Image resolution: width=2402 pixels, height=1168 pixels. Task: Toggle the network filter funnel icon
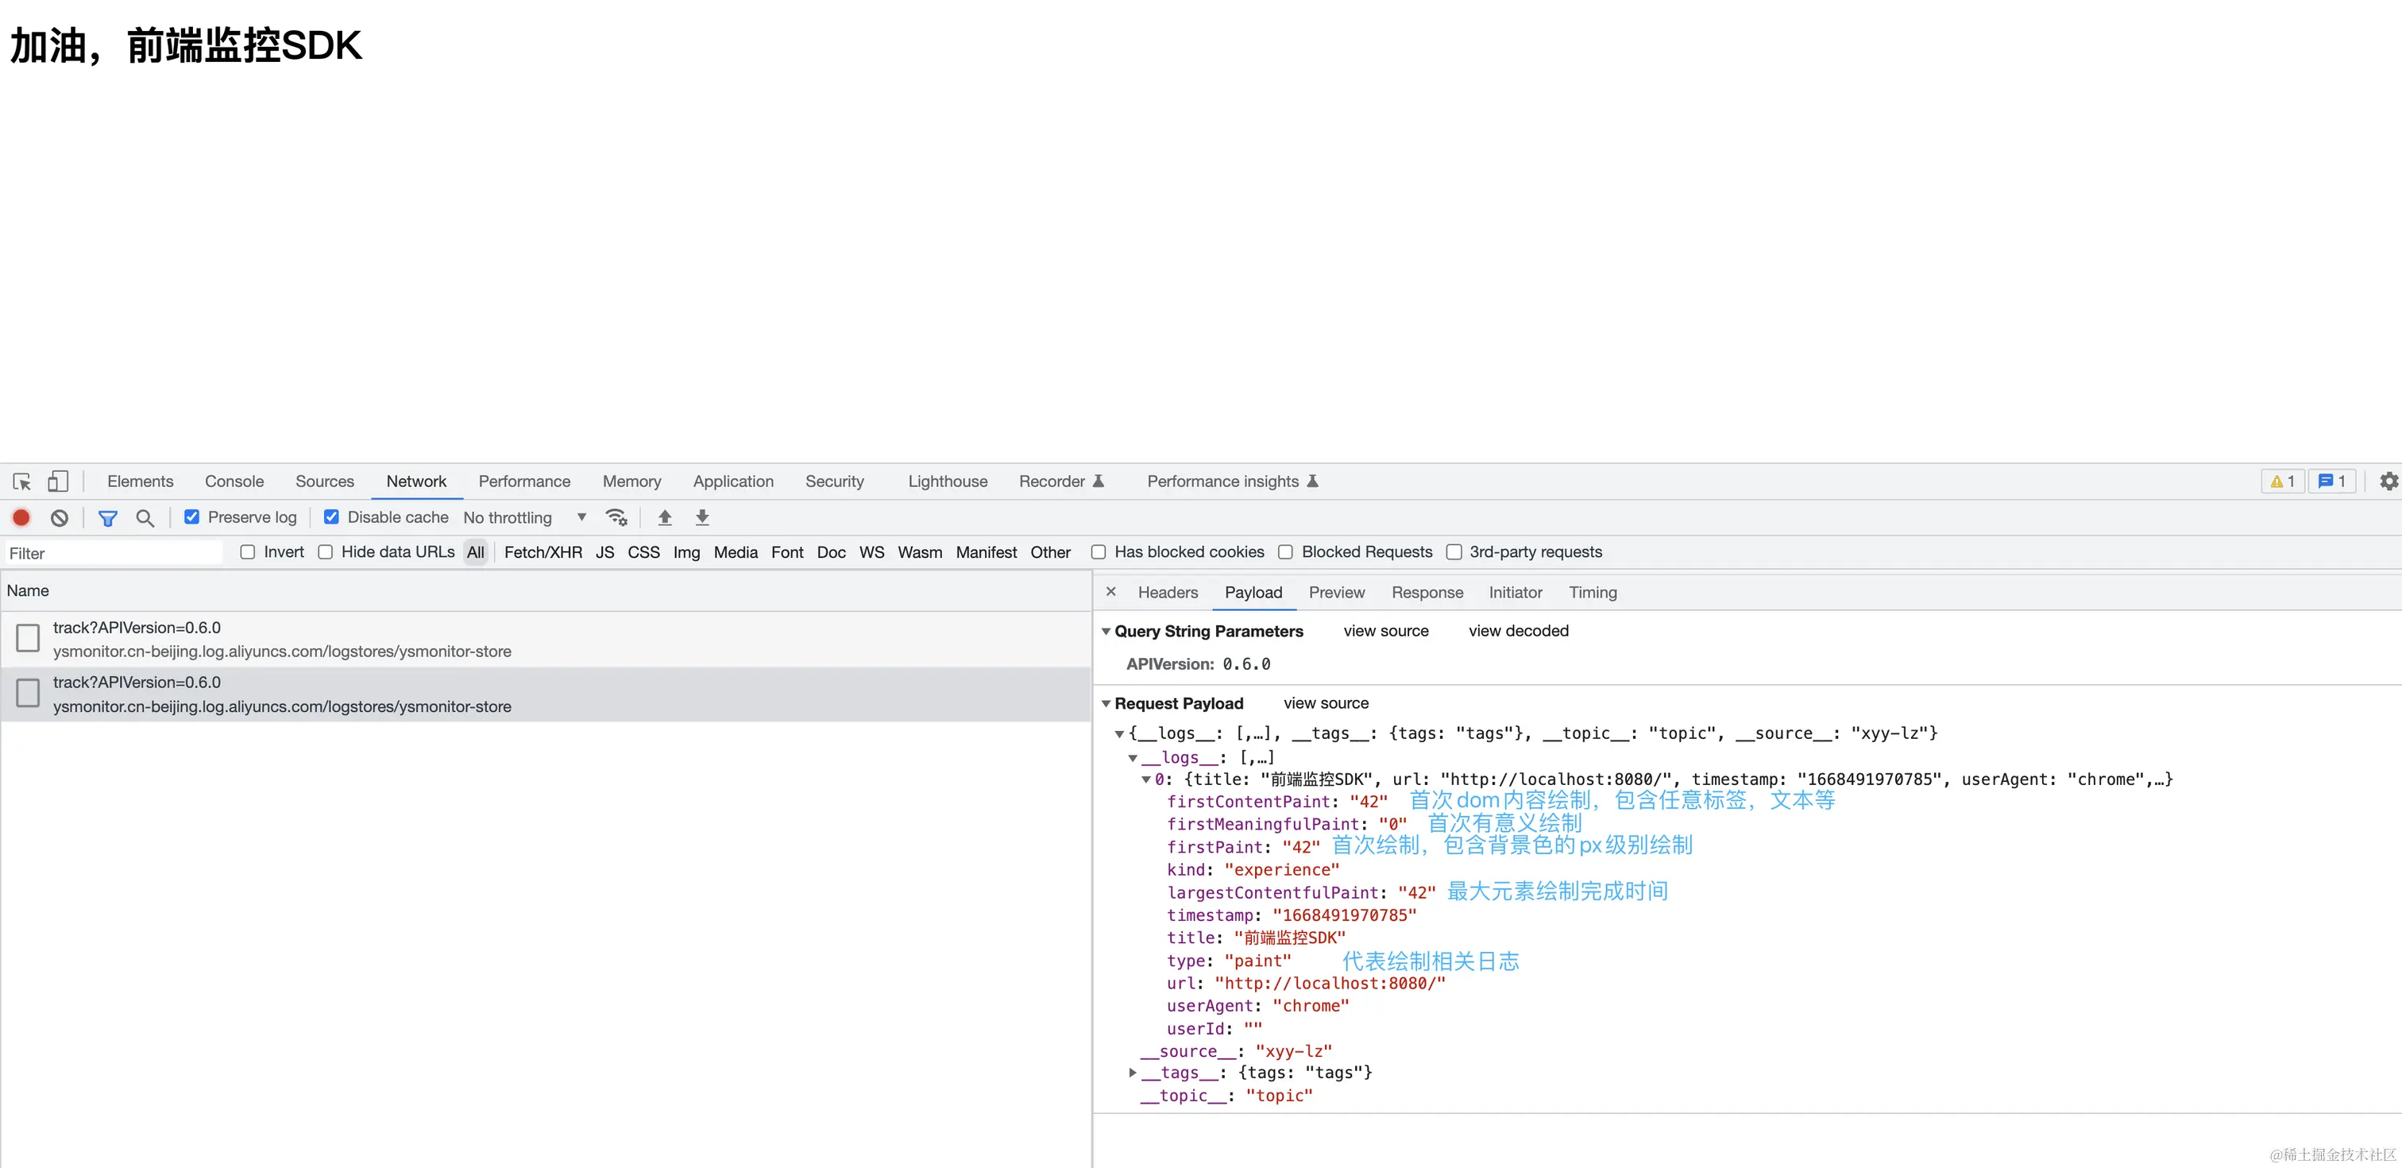click(x=108, y=518)
